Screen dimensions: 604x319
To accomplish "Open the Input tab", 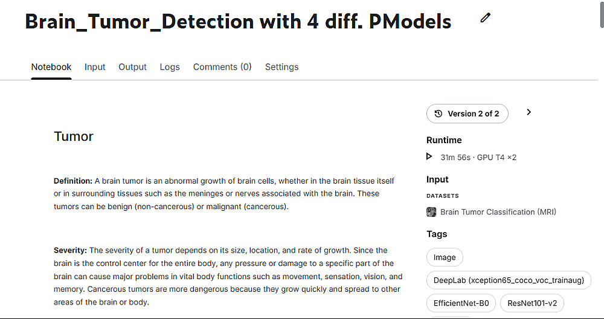I will point(95,67).
